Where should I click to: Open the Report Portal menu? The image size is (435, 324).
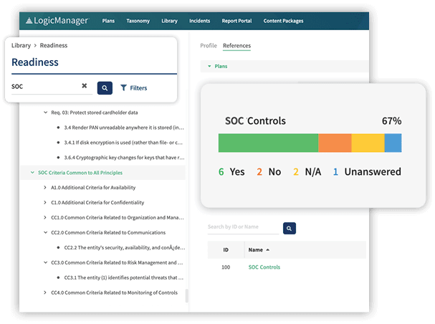coord(236,21)
